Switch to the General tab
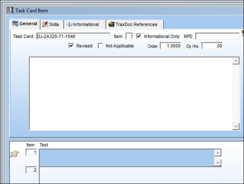Image resolution: width=244 pixels, height=184 pixels. coord(25,24)
